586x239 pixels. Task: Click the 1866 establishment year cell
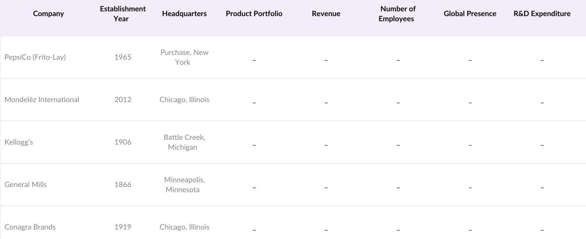123,184
